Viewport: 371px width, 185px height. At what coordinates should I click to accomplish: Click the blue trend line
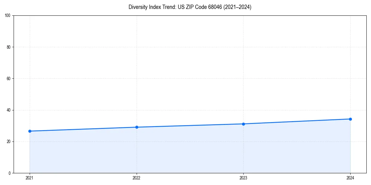point(190,125)
